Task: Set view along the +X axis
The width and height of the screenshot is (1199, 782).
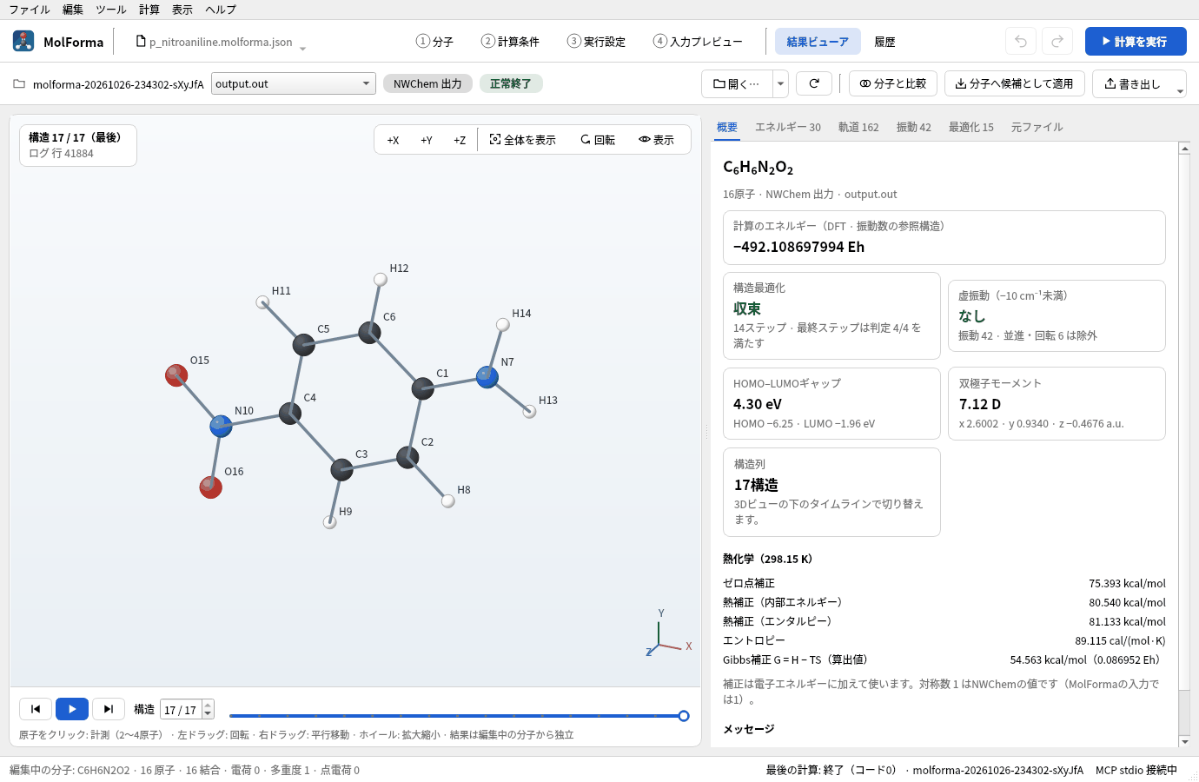Action: (x=393, y=140)
